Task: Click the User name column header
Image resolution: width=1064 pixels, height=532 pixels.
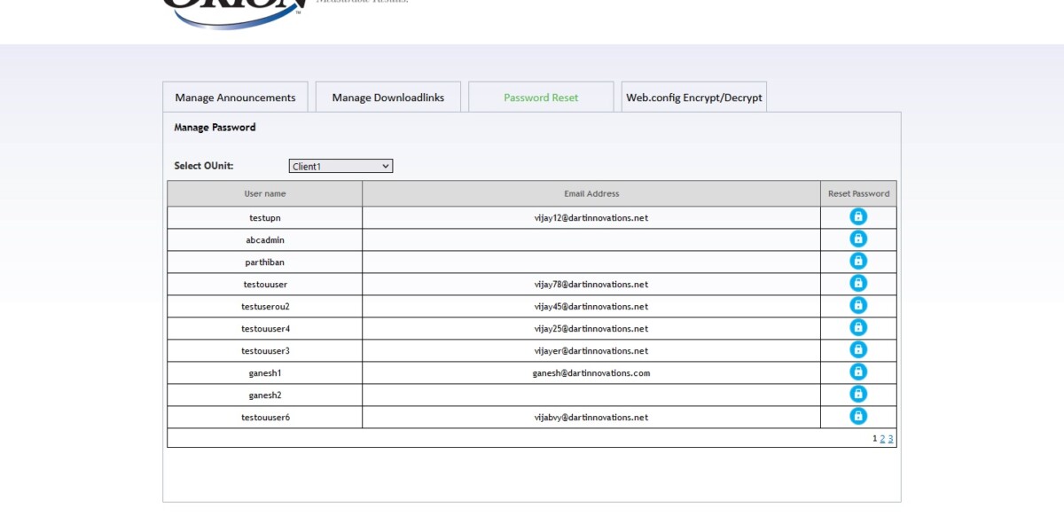Action: (265, 193)
